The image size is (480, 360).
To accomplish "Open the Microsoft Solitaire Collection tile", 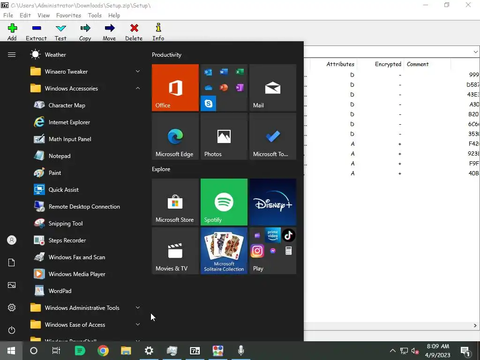I will point(224,251).
